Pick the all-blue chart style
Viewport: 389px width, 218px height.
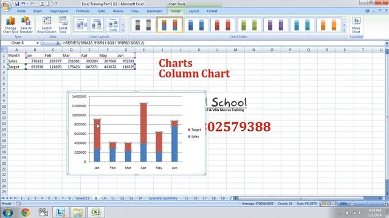[x=196, y=25]
